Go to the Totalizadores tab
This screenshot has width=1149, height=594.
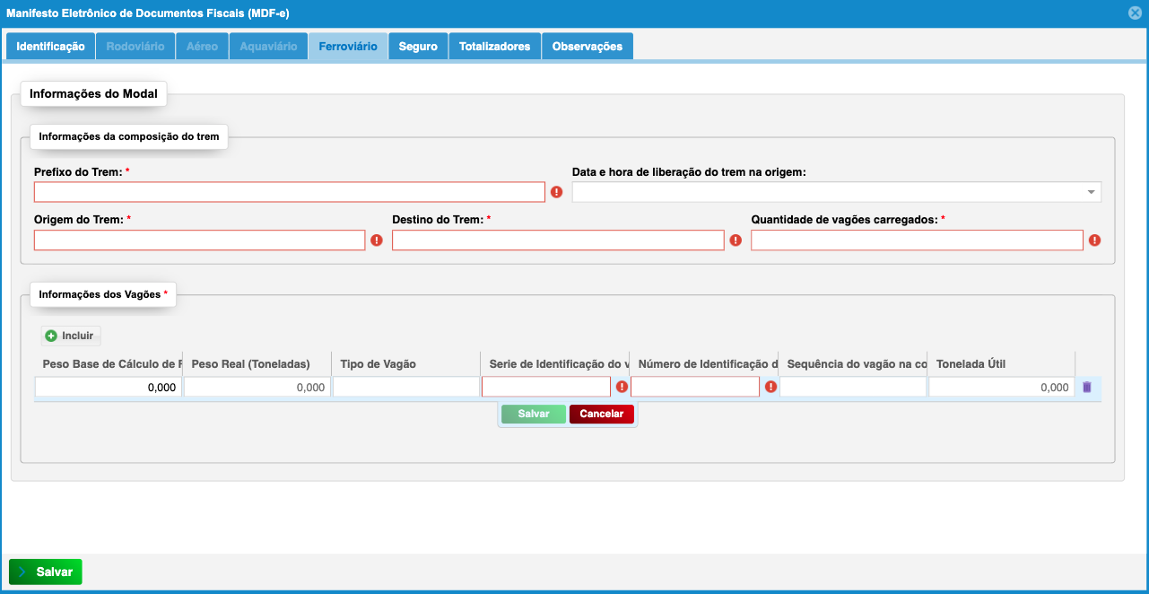pyautogui.click(x=494, y=47)
